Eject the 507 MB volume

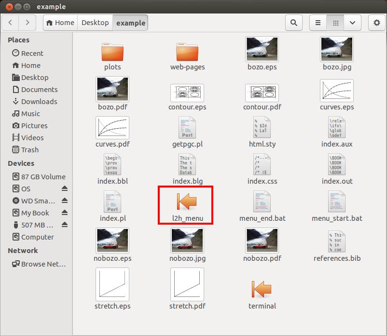(65, 225)
